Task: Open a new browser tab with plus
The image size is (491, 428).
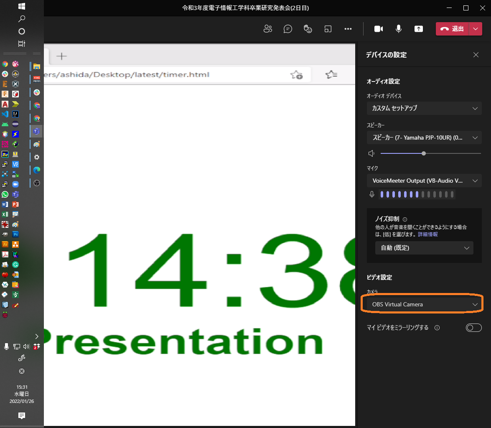Action: tap(61, 56)
